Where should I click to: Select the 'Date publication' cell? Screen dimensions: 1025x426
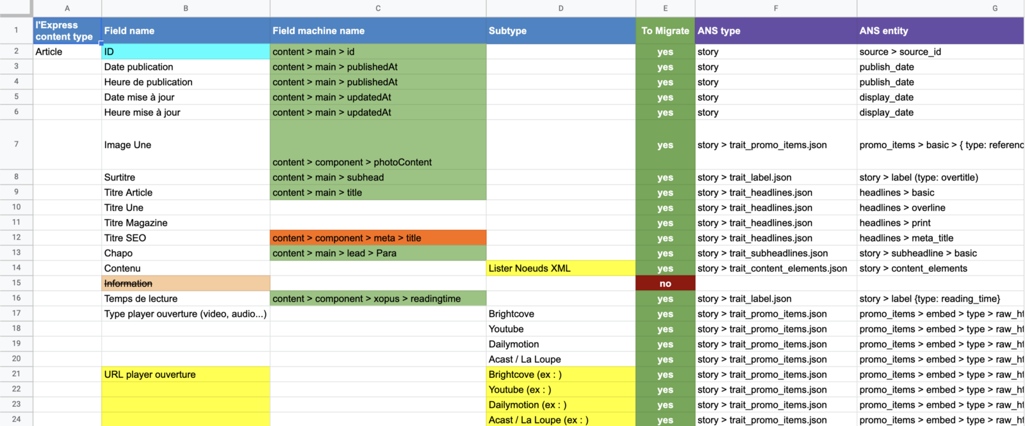click(x=186, y=67)
